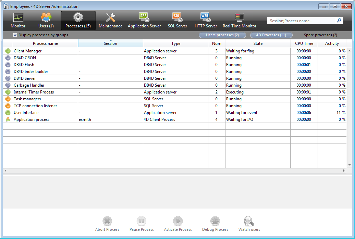Toggle the 4D Processes (11) filter
Screen dimensions: 355x239
click(271, 35)
